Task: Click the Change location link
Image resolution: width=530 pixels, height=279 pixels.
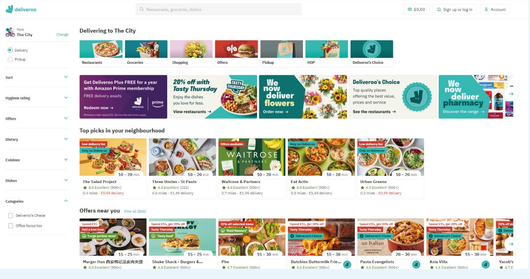Action: point(62,35)
